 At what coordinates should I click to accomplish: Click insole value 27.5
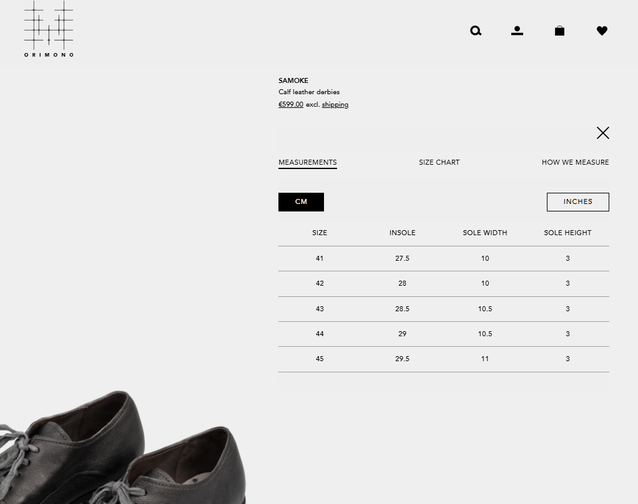point(402,258)
